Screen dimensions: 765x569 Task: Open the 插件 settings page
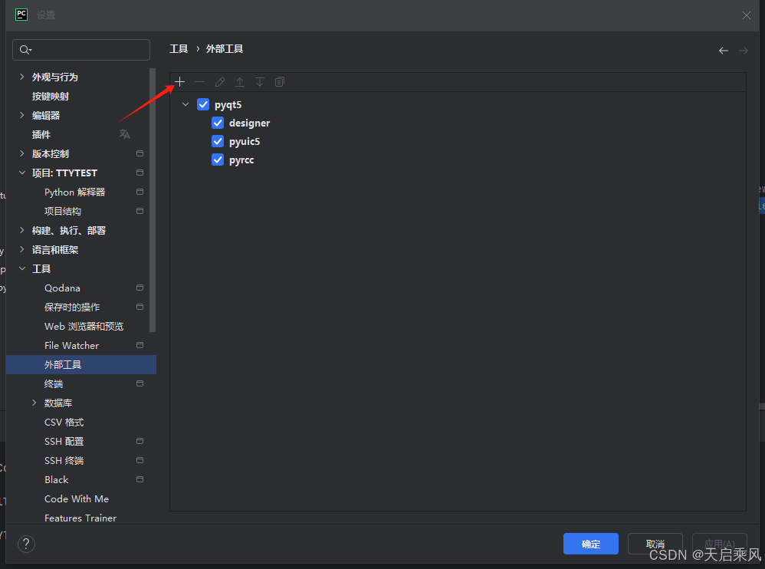pos(41,135)
